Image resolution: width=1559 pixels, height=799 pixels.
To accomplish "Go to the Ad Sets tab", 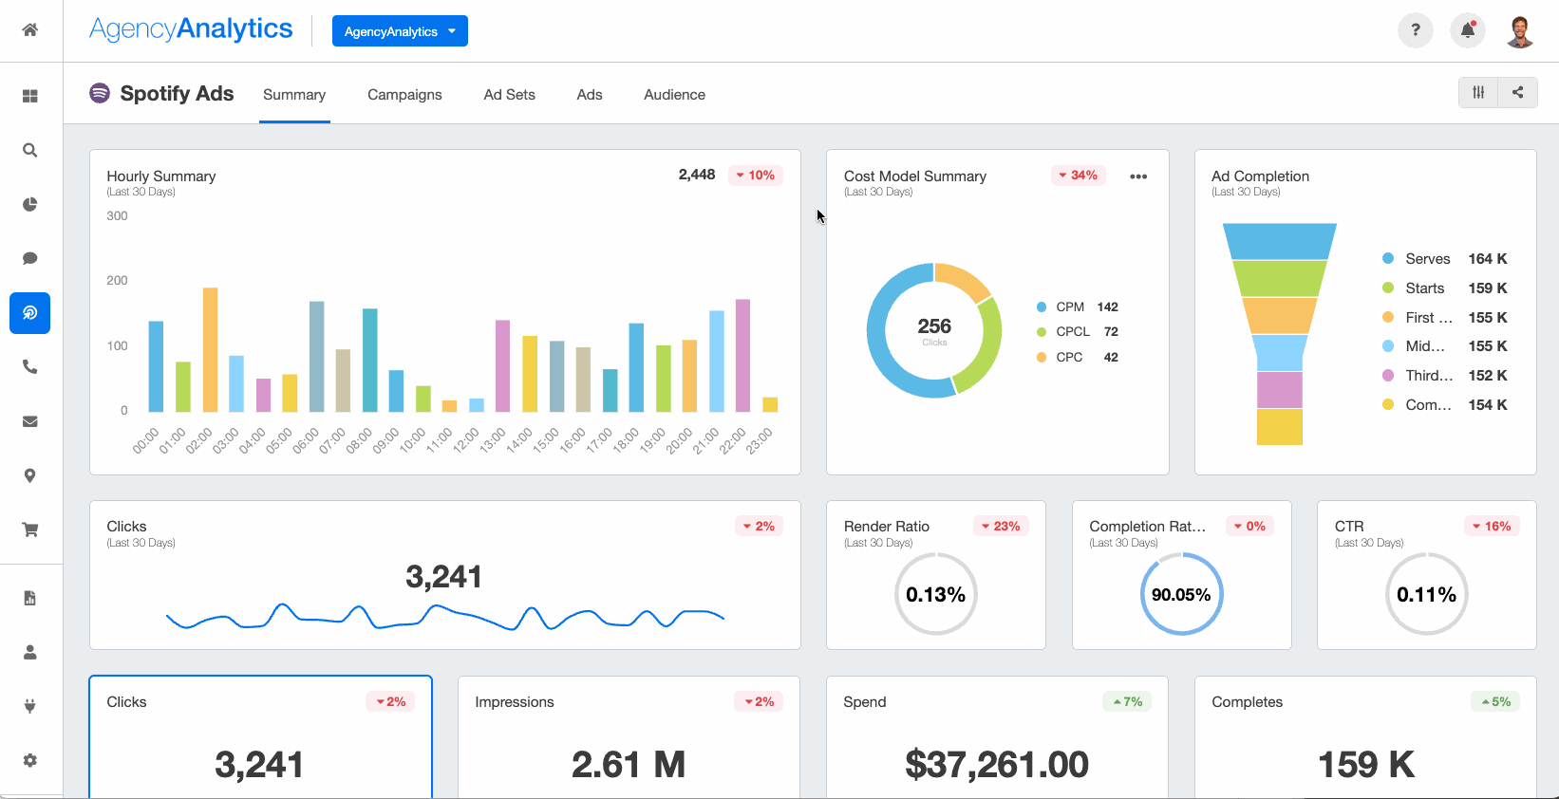I will pos(509,95).
